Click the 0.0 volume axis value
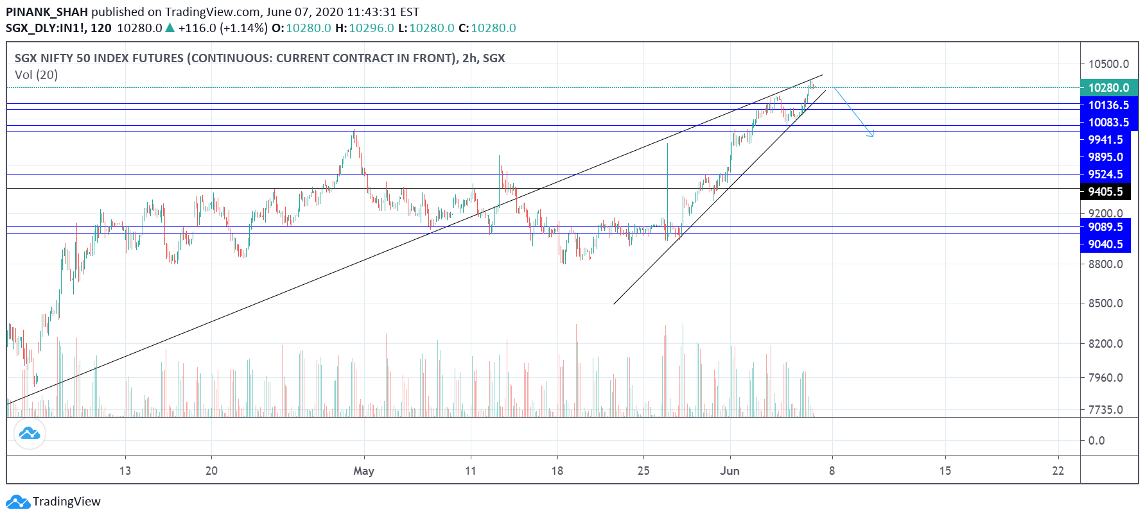 [x=1097, y=441]
